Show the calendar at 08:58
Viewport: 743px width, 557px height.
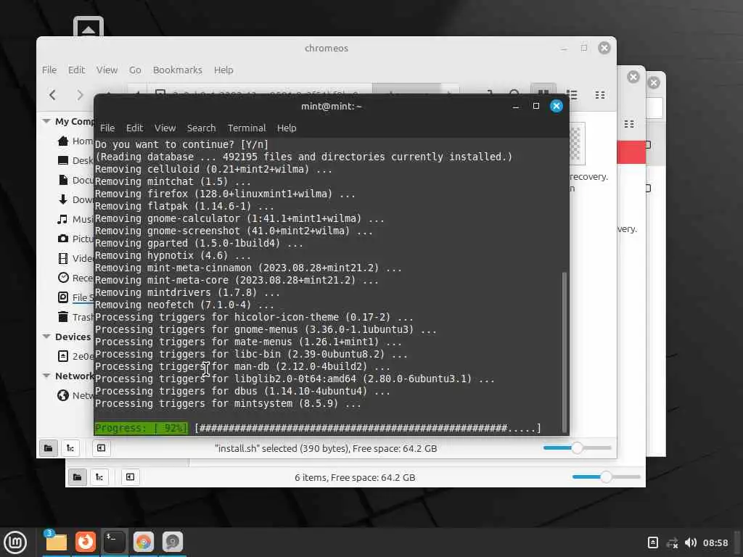point(715,542)
